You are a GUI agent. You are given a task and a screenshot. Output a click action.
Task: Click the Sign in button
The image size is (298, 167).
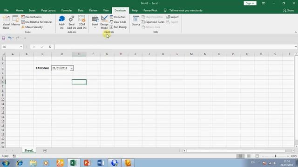click(x=250, y=3)
